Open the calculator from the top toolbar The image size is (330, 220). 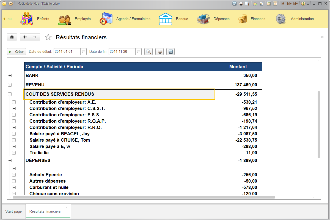click(269, 3)
